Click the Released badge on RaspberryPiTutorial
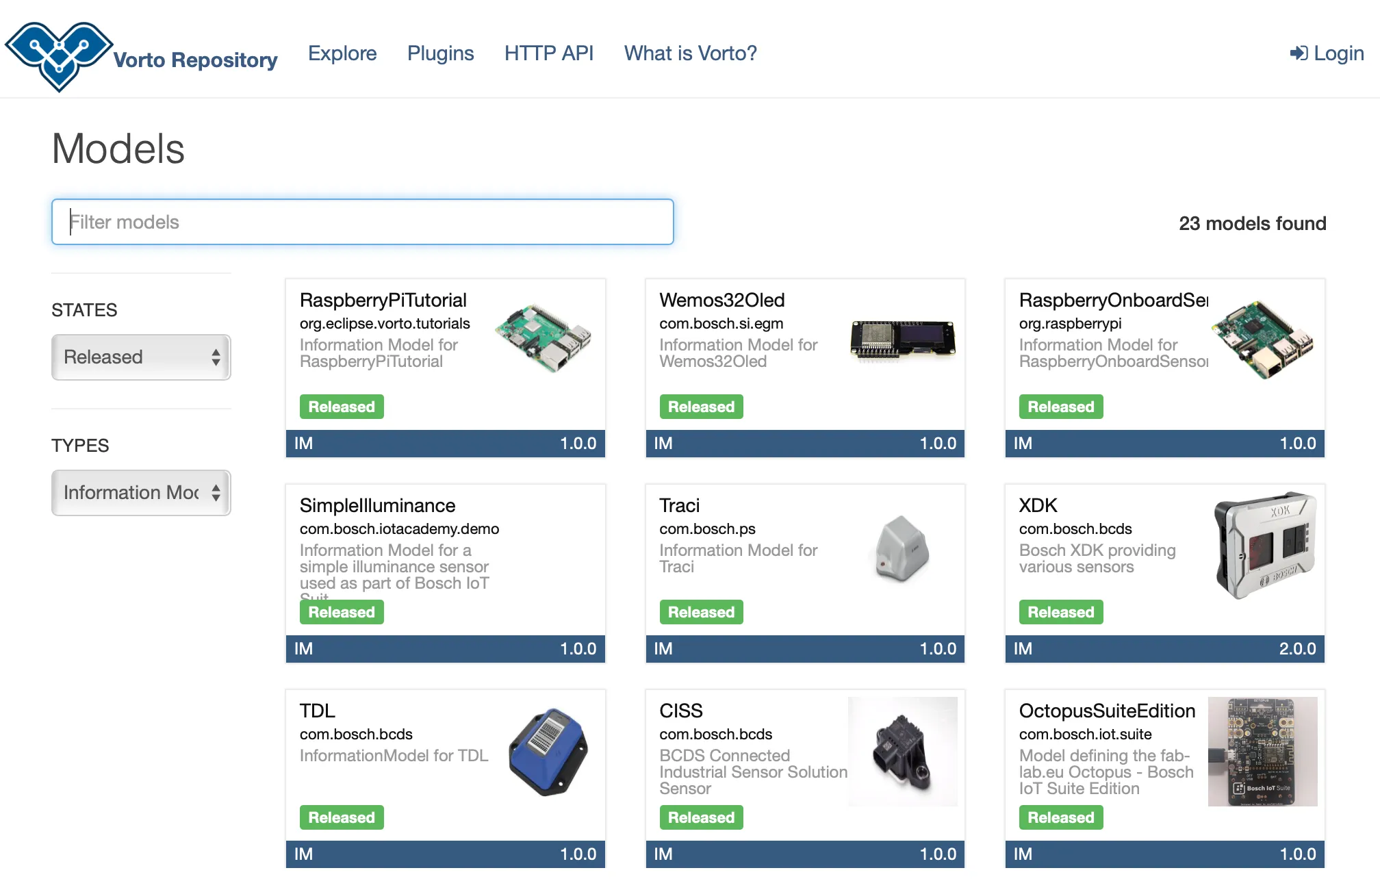The image size is (1380, 879). pos(342,407)
